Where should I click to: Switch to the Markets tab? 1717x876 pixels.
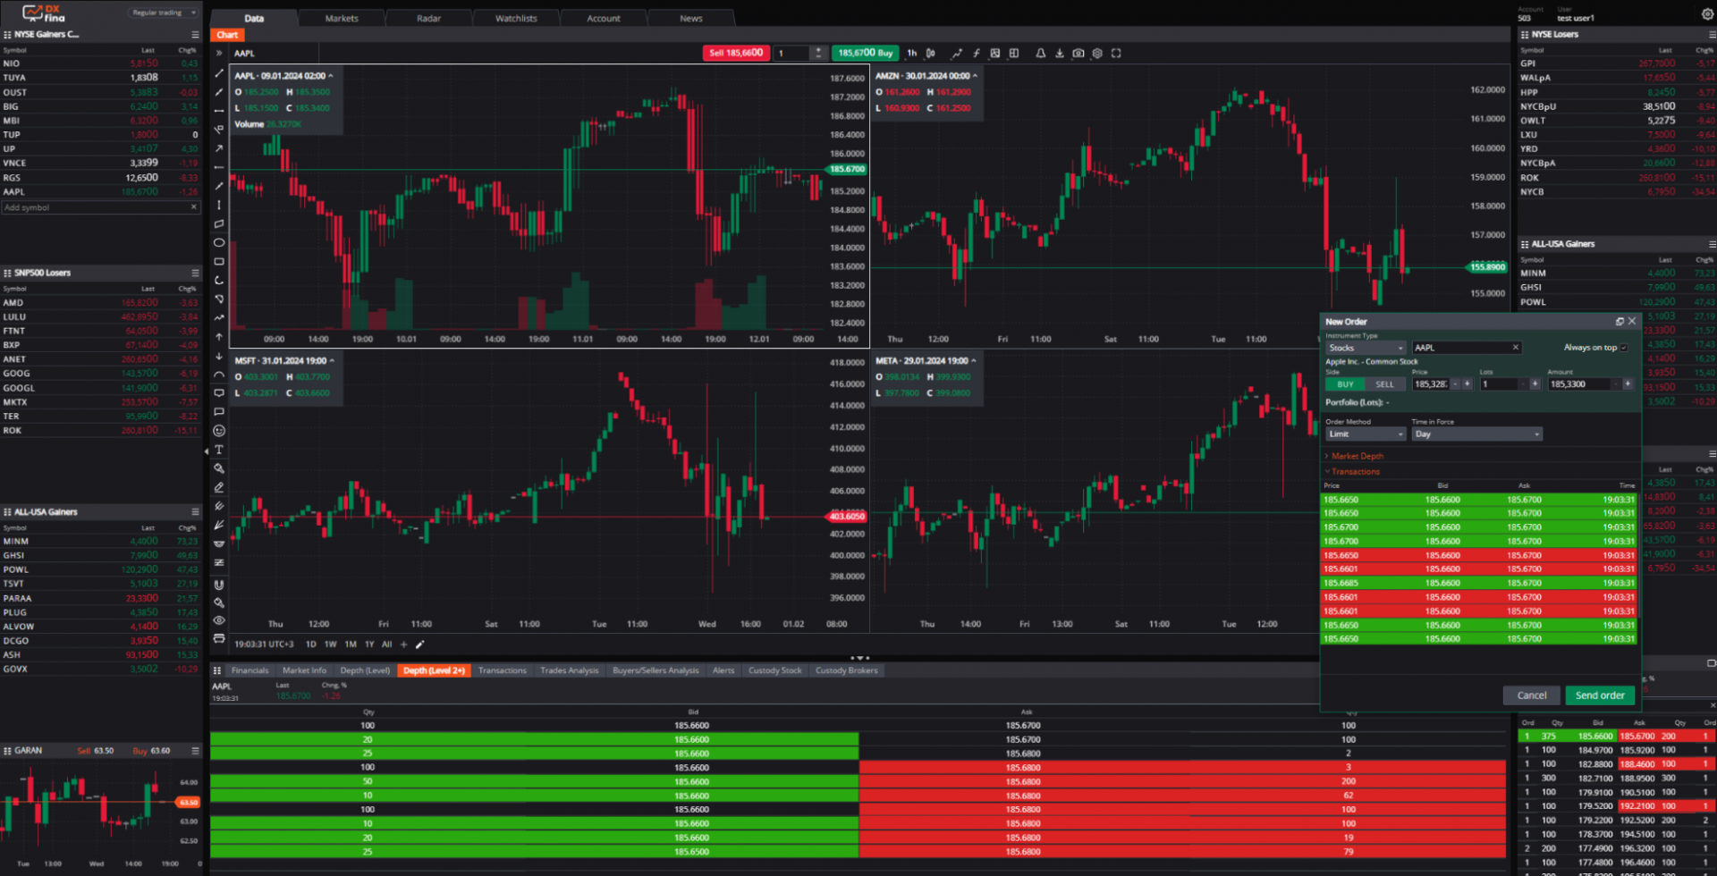tap(342, 18)
